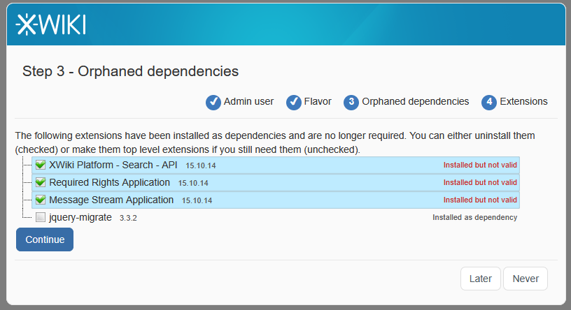Click the step 4 number badge
The width and height of the screenshot is (571, 310).
(x=489, y=102)
